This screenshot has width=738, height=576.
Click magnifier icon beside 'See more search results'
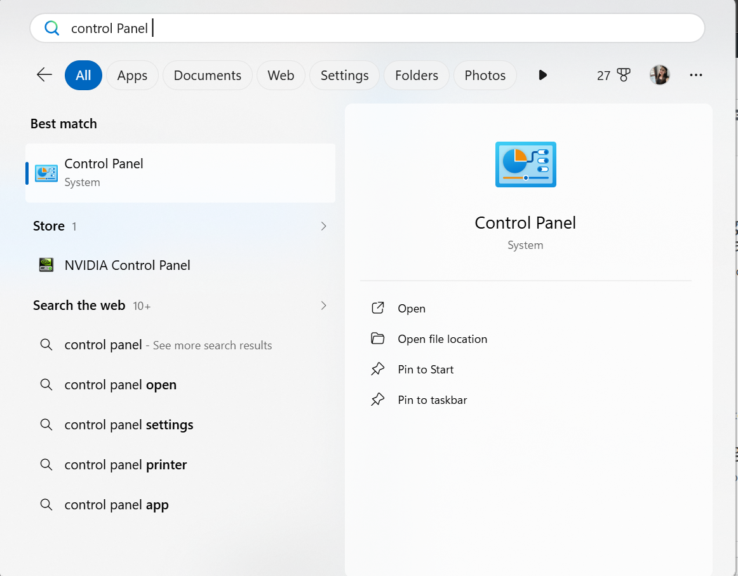pos(46,344)
